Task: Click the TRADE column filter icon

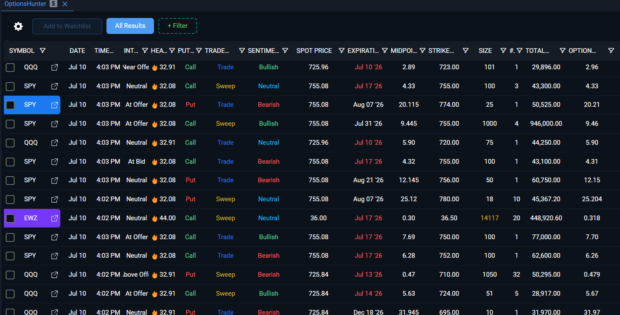Action: tap(242, 51)
